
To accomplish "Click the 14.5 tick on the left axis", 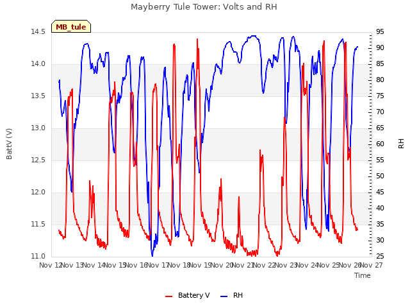I will pyautogui.click(x=38, y=32).
